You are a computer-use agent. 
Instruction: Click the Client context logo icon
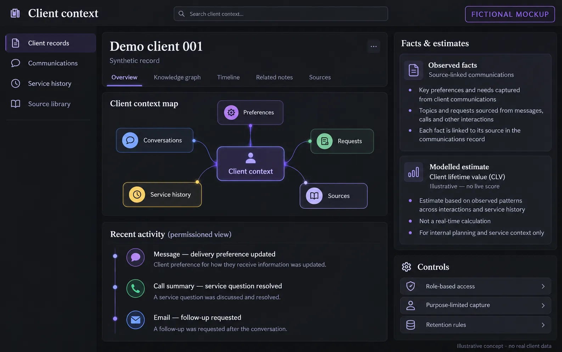click(x=15, y=13)
